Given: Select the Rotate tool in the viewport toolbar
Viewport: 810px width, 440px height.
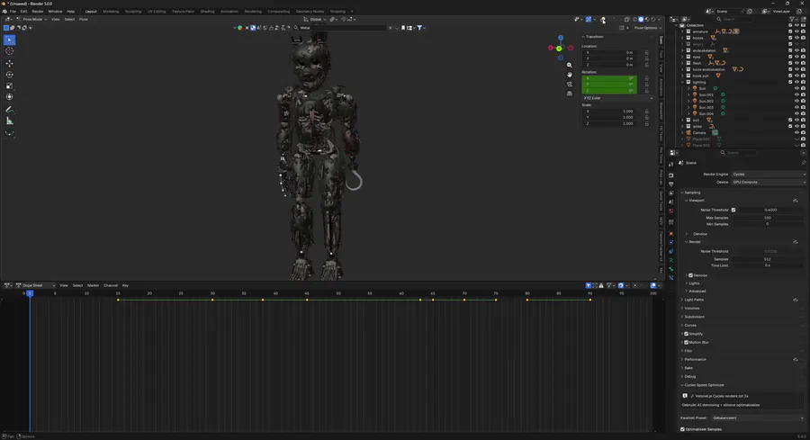Looking at the screenshot, I should pyautogui.click(x=10, y=75).
